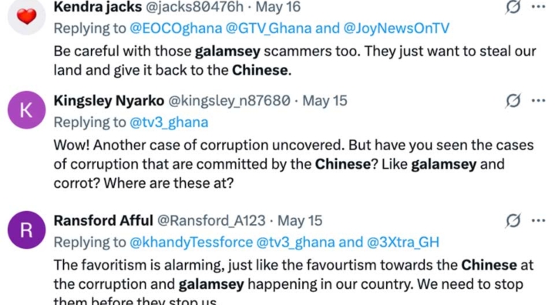Open more options on Kingsley Nyarko tweet

[538, 101]
